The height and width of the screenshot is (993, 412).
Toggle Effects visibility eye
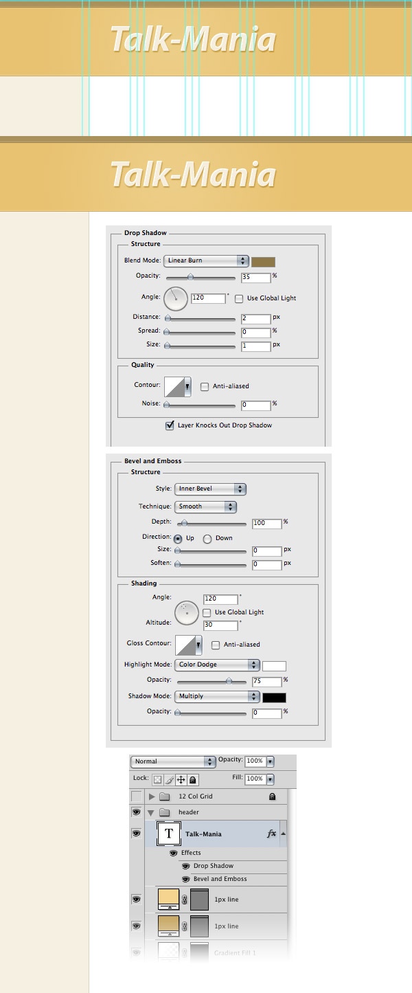[174, 853]
